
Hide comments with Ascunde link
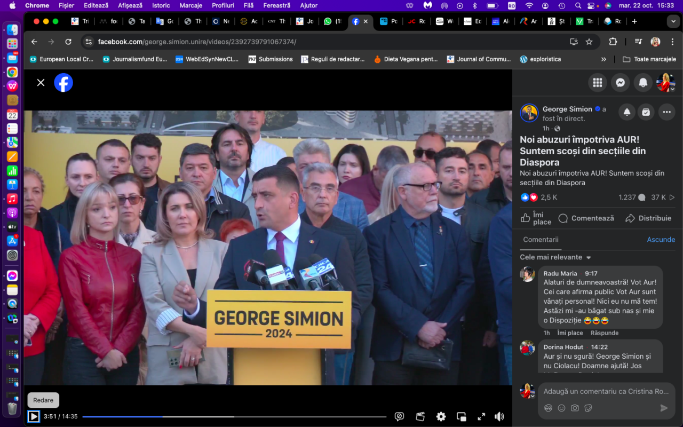tap(661, 240)
